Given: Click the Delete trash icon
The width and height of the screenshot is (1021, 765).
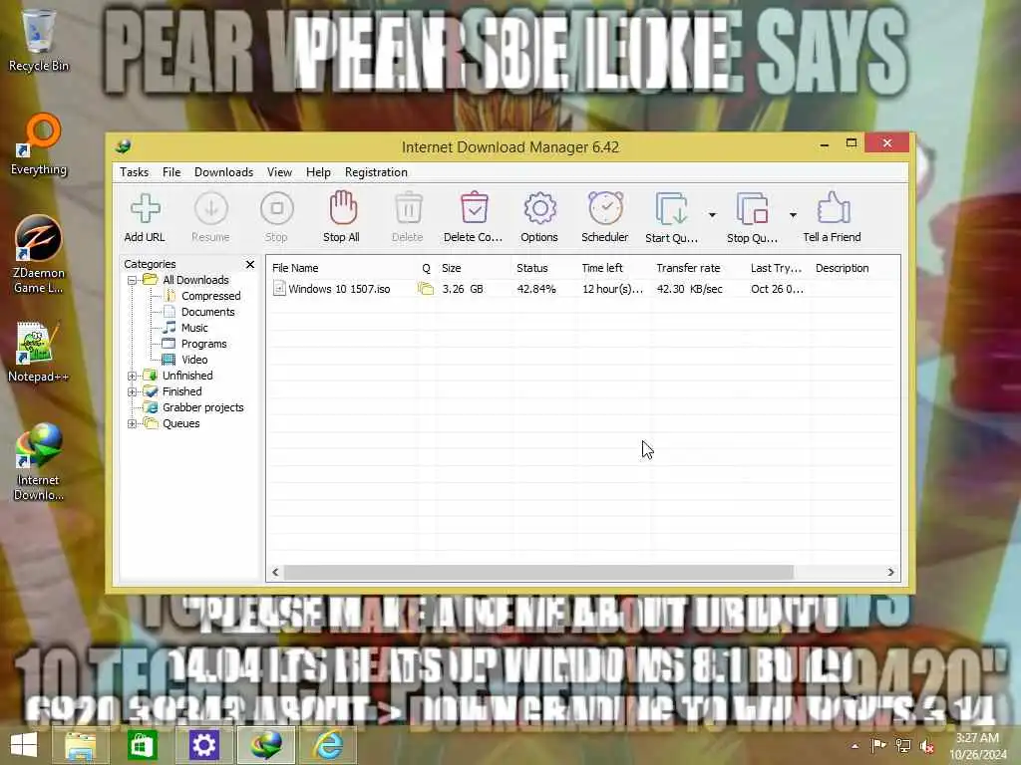Looking at the screenshot, I should point(408,209).
